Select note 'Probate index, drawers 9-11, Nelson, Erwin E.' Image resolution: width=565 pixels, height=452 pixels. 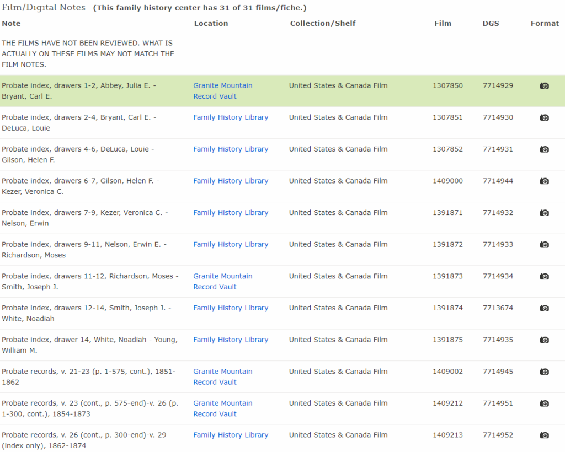click(x=84, y=250)
